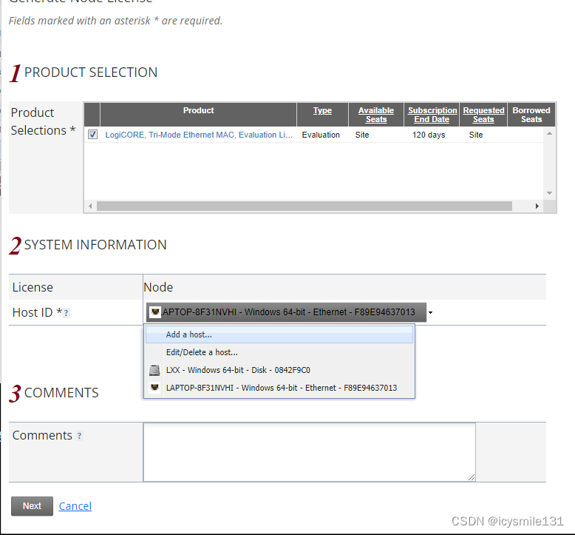This screenshot has width=575, height=535.
Task: Click product table scroll left arrow
Action: 90,206
